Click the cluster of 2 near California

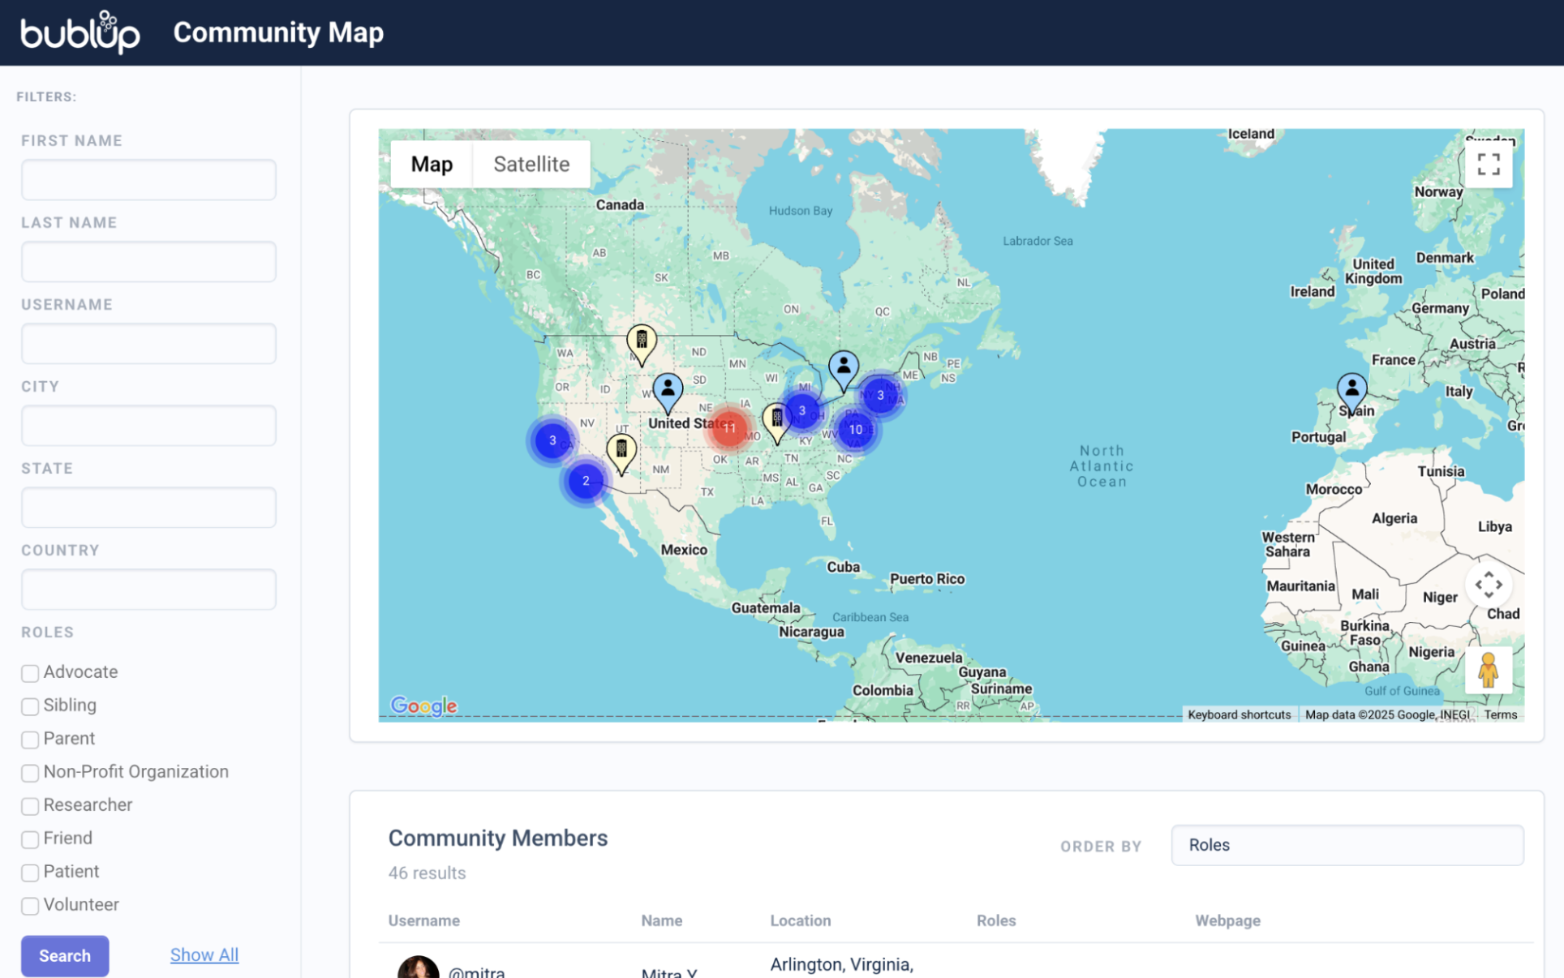pos(585,481)
